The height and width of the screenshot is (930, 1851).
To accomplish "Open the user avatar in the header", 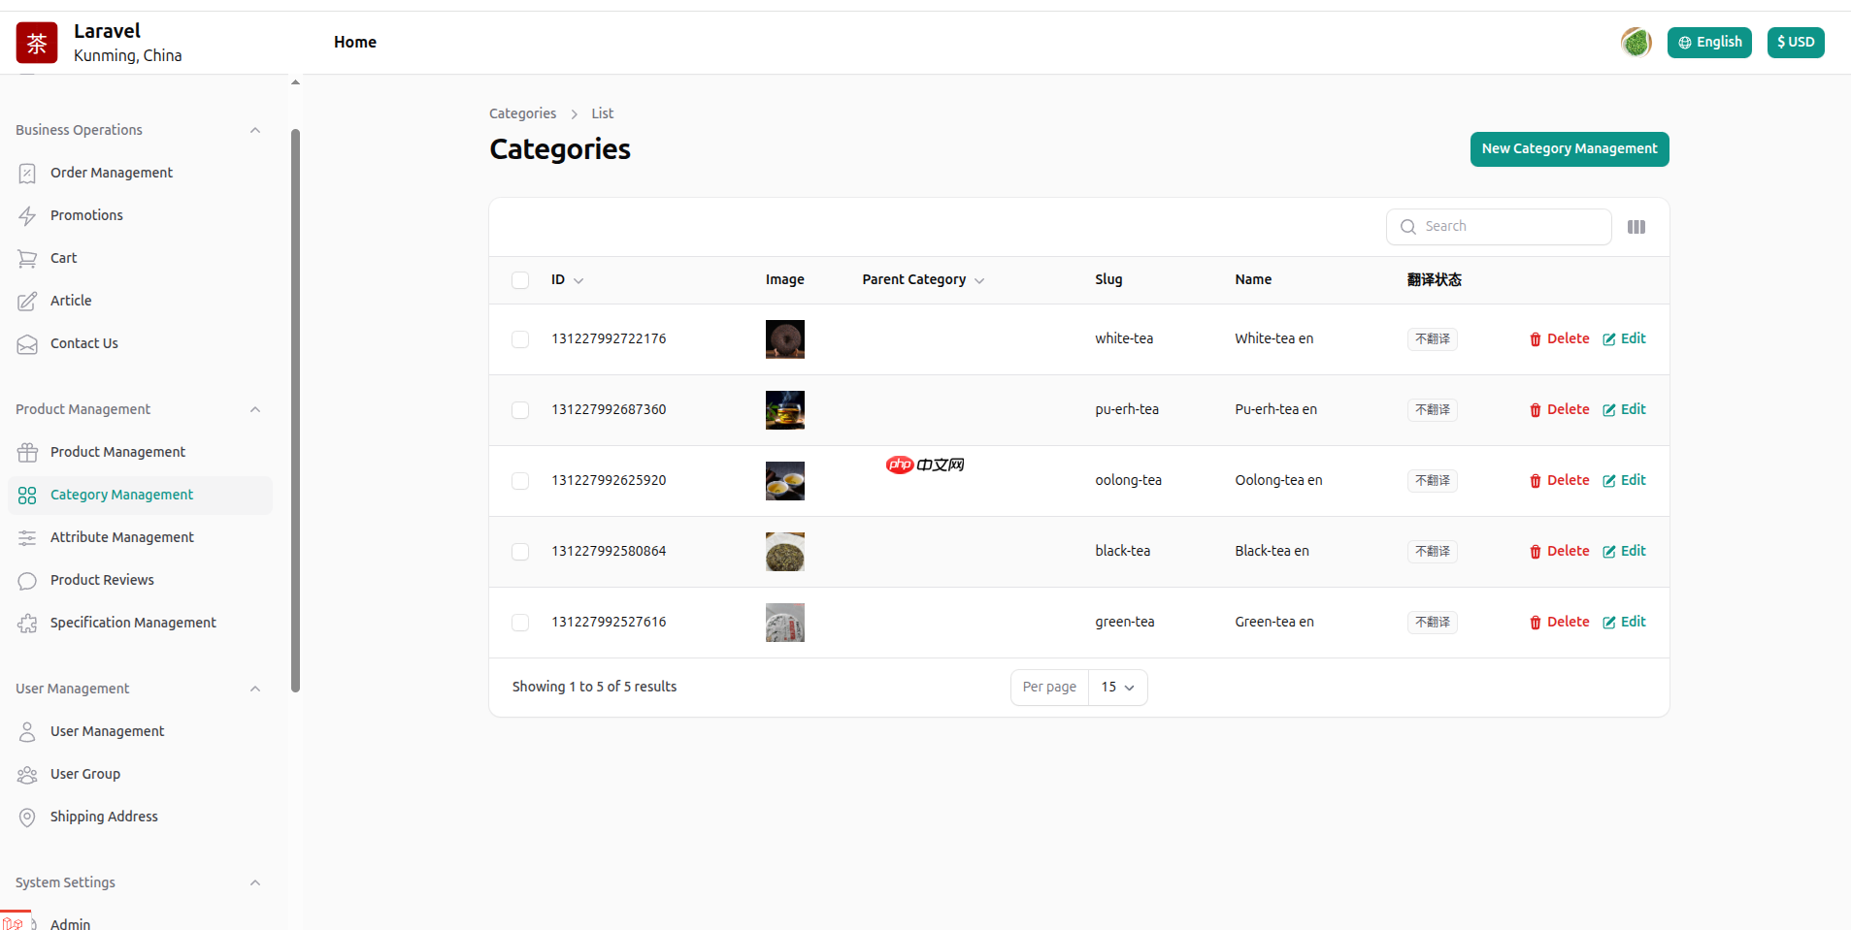I will coord(1636,43).
